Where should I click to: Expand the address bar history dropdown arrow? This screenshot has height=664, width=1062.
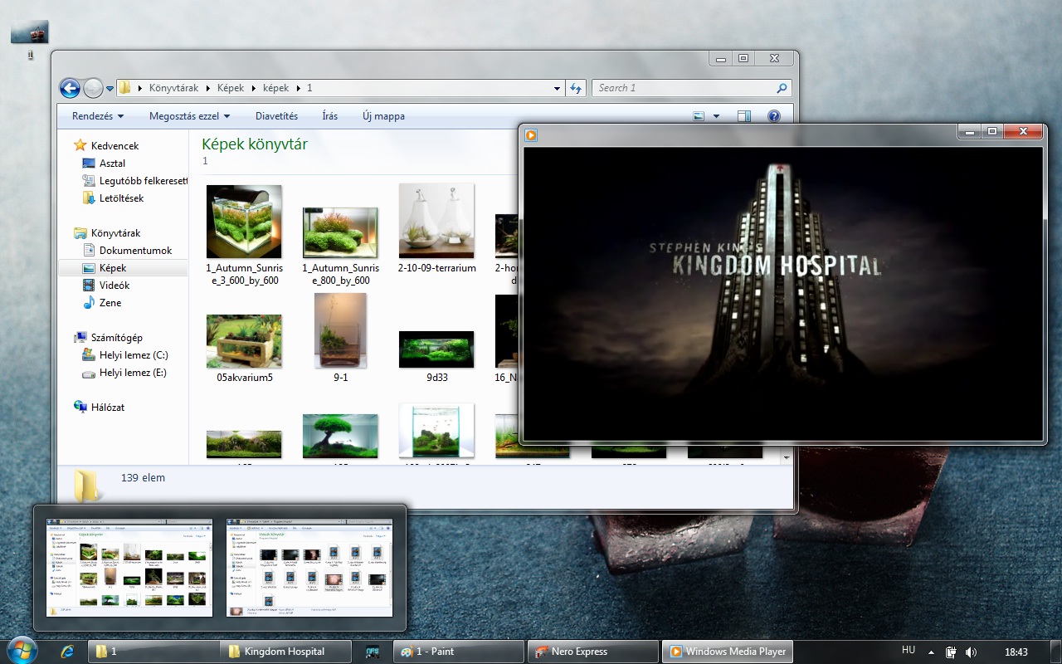557,88
